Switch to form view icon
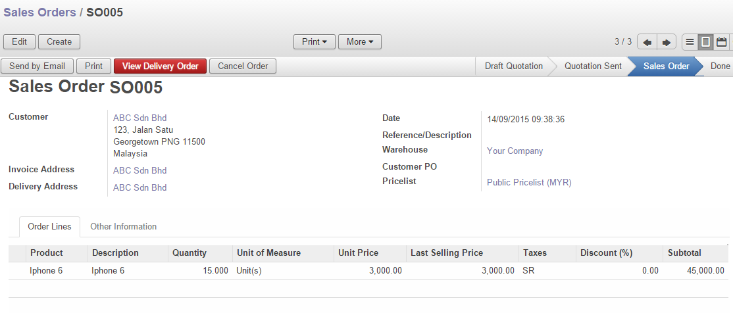733x313 pixels. pos(705,42)
